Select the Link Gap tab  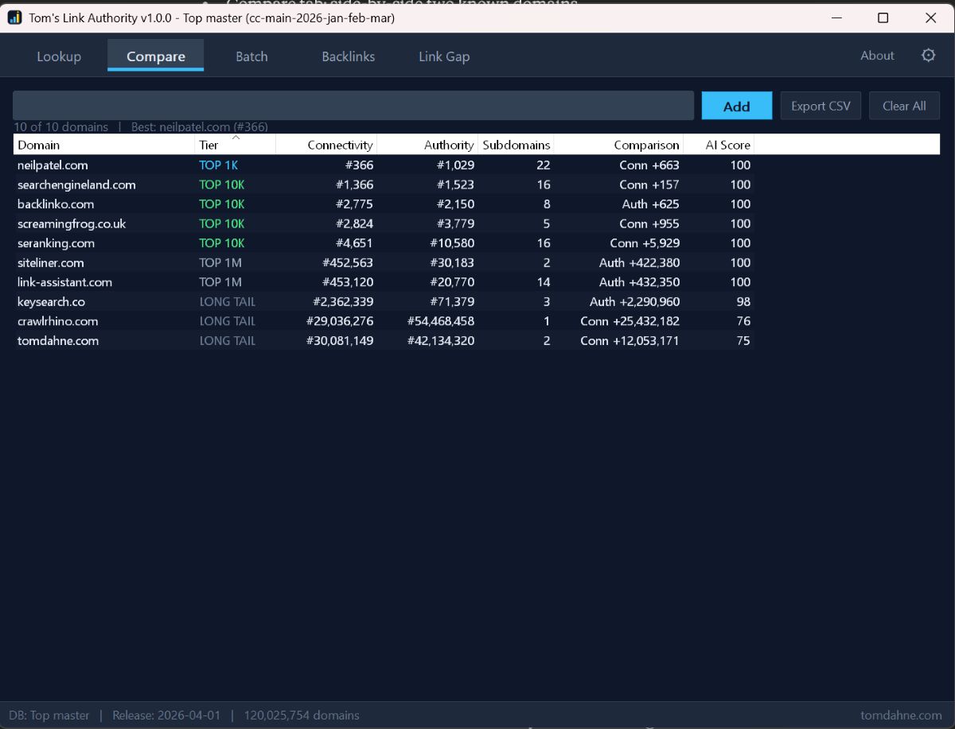tap(444, 56)
